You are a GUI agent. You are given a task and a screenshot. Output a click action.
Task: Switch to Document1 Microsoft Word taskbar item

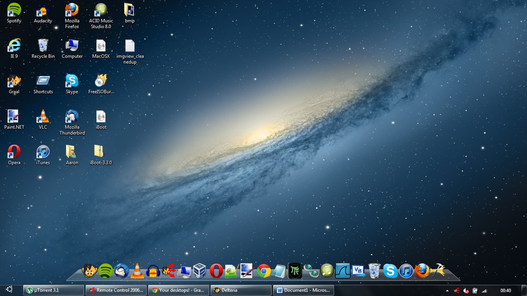pyautogui.click(x=303, y=290)
